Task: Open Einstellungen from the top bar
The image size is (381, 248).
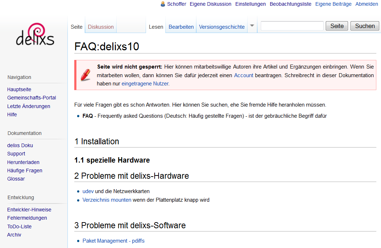Action: click(x=250, y=4)
